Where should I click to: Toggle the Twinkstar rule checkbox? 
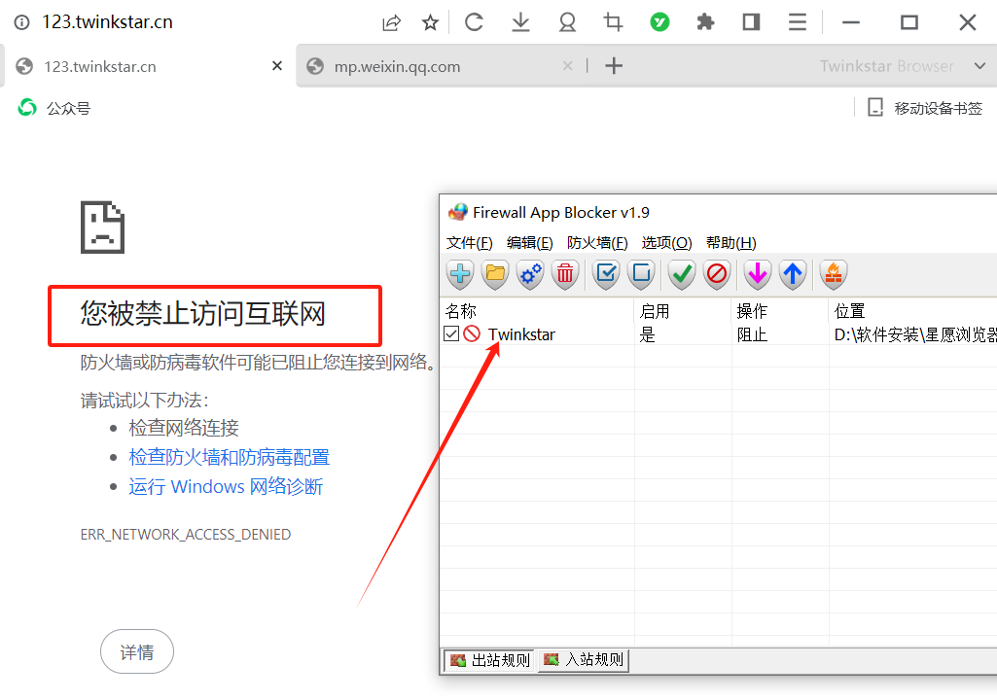coord(450,333)
